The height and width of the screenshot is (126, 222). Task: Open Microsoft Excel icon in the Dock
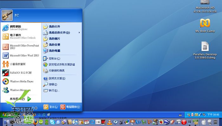coord(144,122)
